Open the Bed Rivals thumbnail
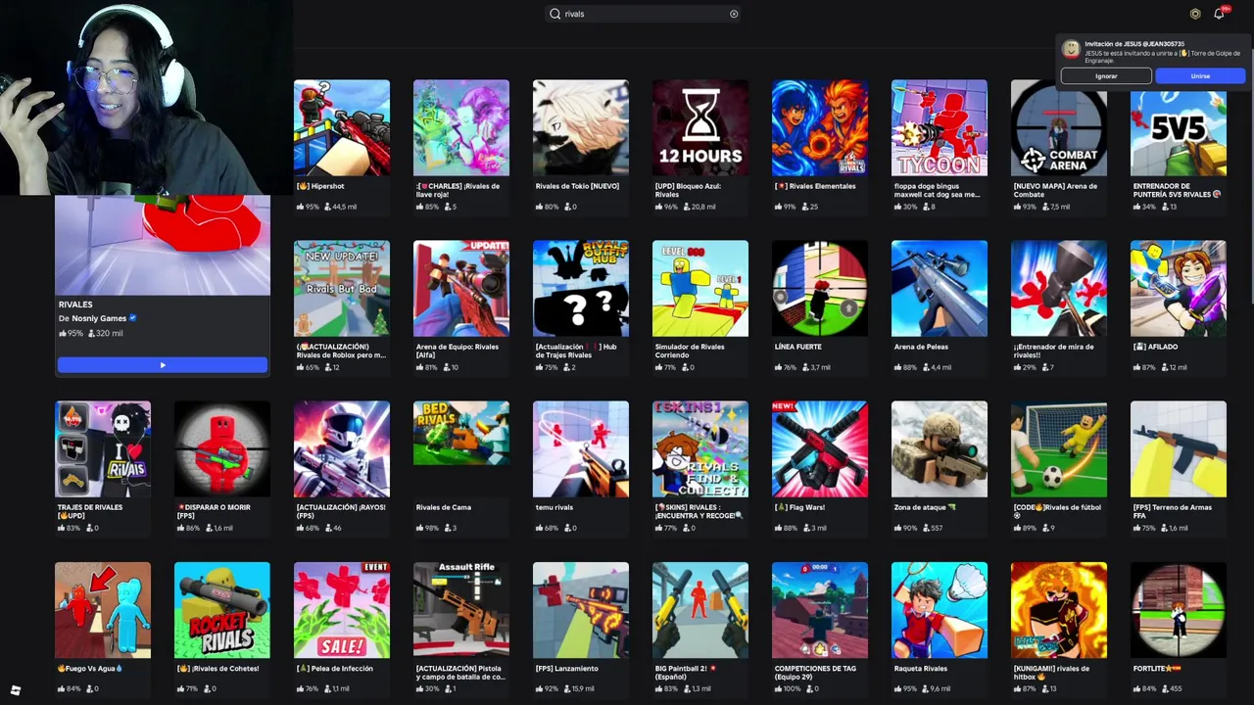The height and width of the screenshot is (705, 1254). [461, 433]
